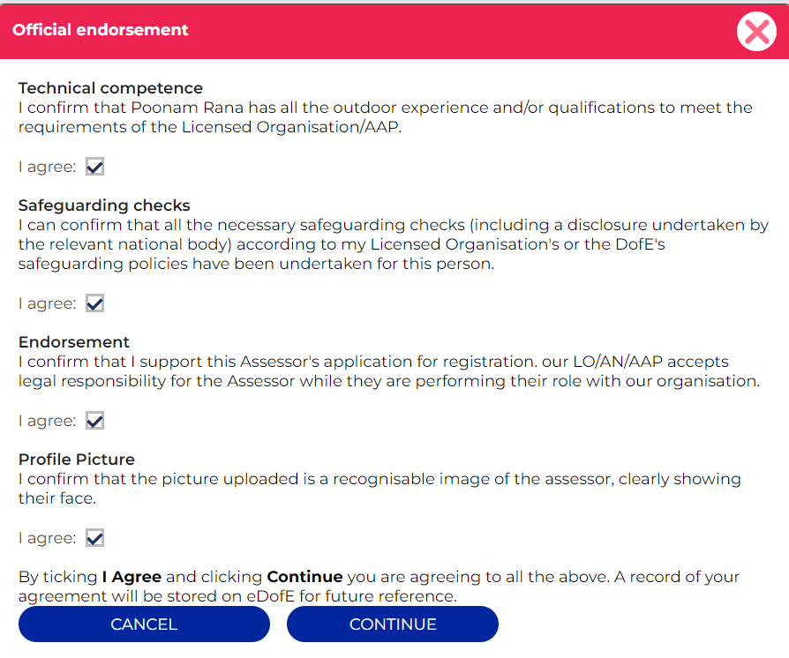Toggle the Safeguarding checks agreement checkbox
This screenshot has width=789, height=658.
(x=94, y=303)
